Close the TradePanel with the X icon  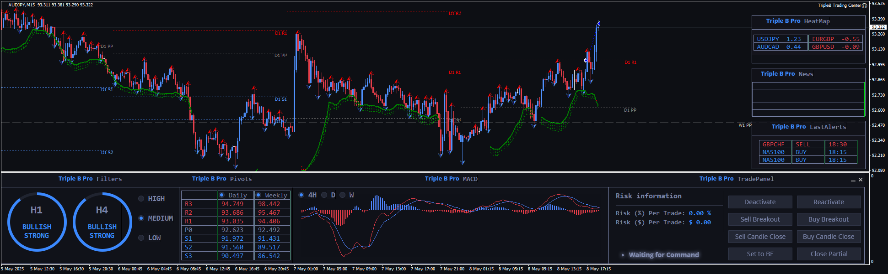pyautogui.click(x=861, y=180)
